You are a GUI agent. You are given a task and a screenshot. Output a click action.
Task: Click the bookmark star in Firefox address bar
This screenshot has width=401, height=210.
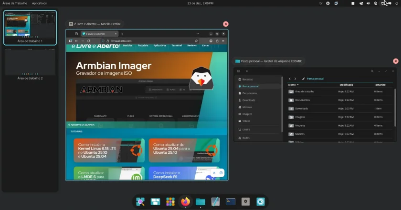tap(196, 41)
